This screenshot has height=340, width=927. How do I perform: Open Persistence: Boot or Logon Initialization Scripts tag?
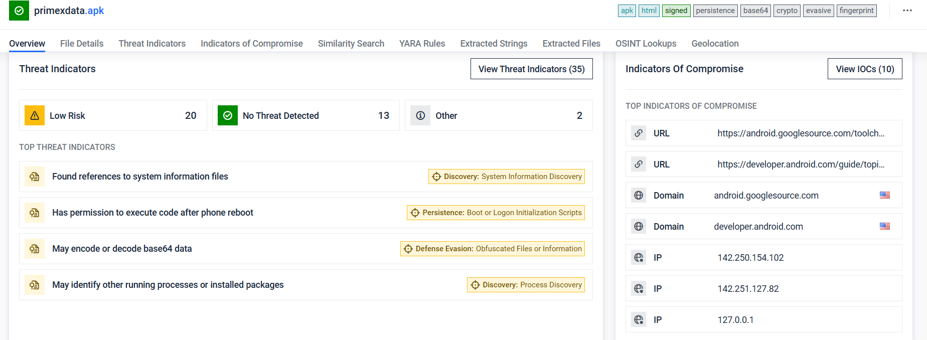496,213
